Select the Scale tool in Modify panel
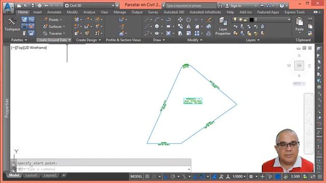 (x=188, y=34)
